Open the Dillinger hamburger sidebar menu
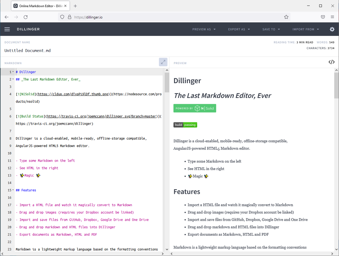Screen dimensions: 339x256 7,29
